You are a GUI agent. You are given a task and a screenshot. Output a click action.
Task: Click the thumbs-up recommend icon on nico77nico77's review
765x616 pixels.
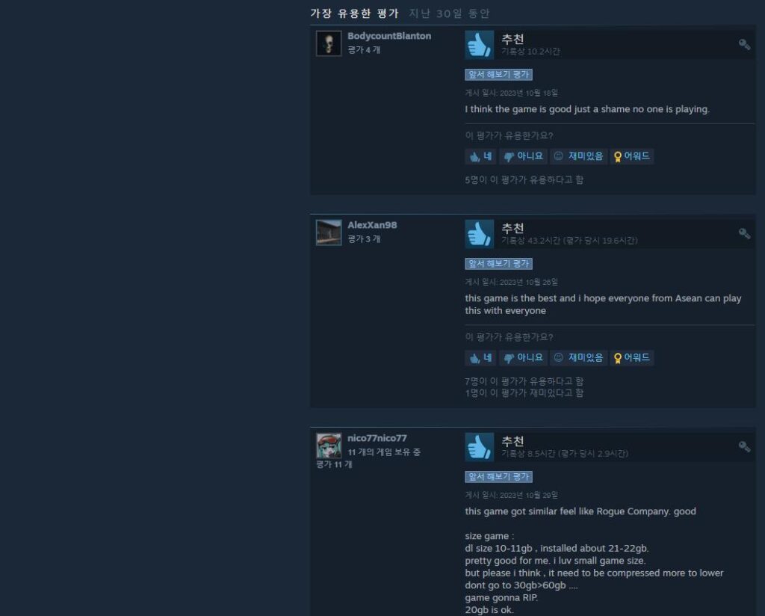479,446
